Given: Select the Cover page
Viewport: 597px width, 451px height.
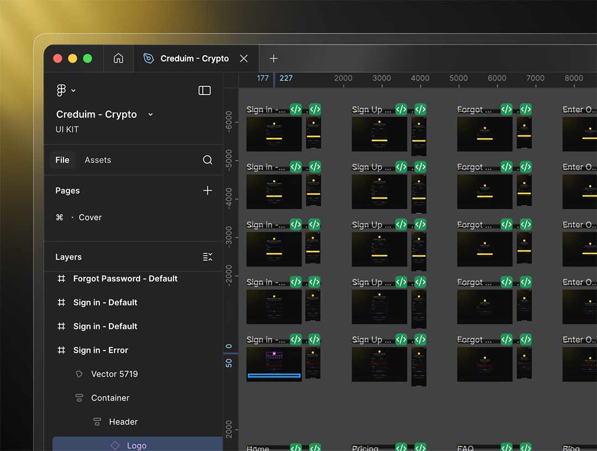Looking at the screenshot, I should tap(90, 218).
